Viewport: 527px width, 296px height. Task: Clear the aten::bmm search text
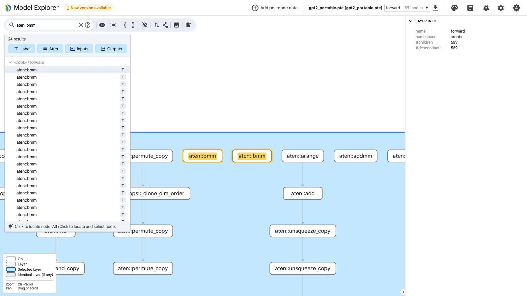coord(81,25)
